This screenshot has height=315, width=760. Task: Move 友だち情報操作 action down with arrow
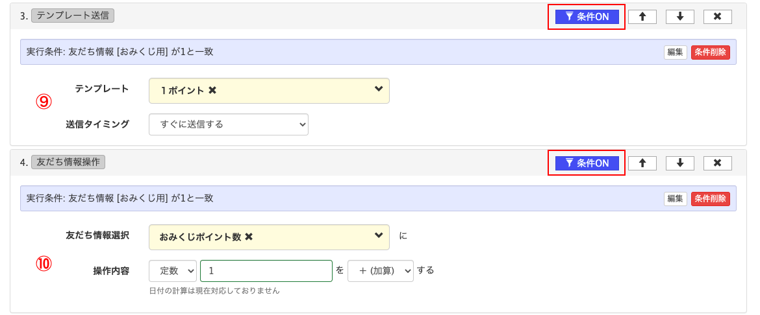click(679, 163)
